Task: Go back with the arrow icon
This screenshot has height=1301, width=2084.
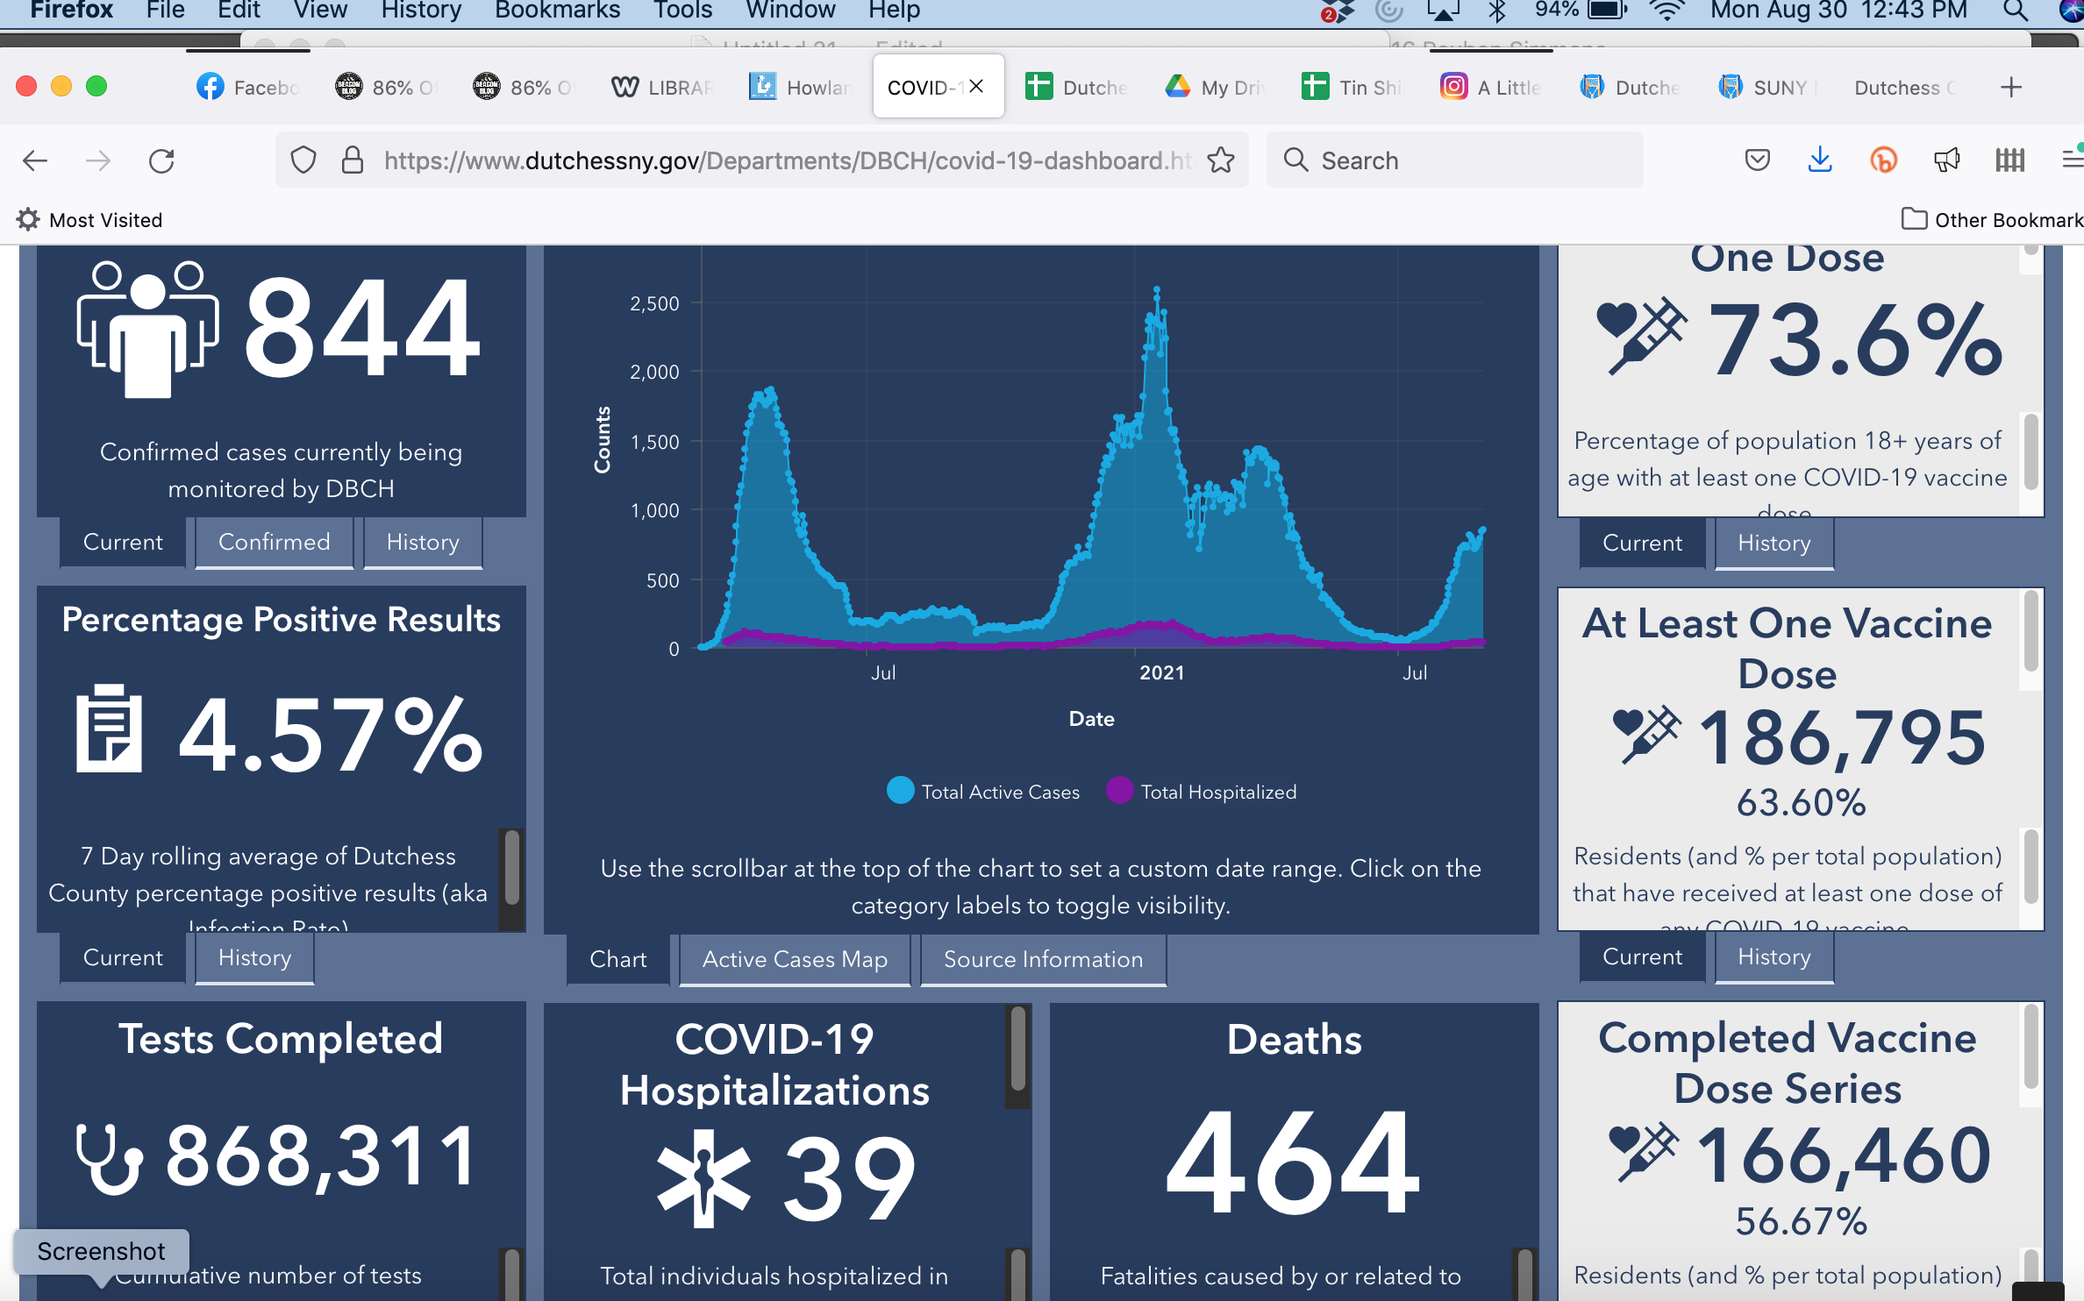Action: [35, 160]
